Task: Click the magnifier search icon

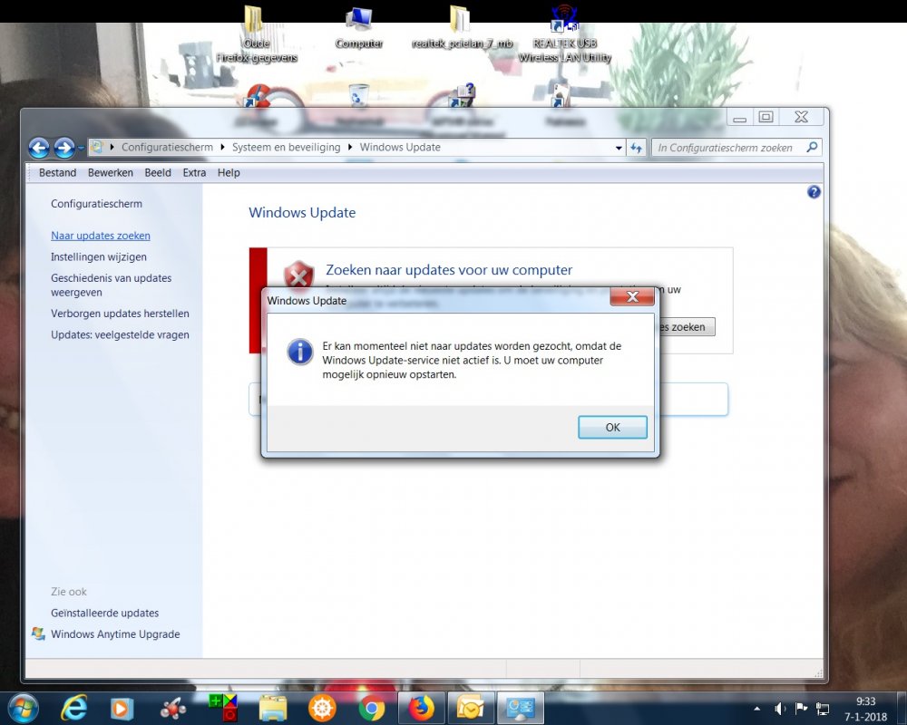Action: point(812,148)
